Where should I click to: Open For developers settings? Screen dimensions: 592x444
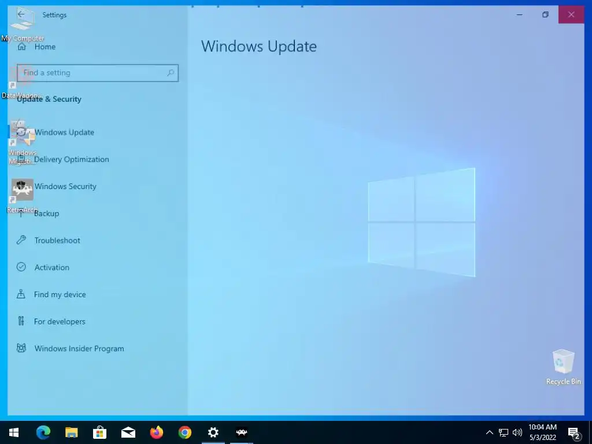click(60, 321)
